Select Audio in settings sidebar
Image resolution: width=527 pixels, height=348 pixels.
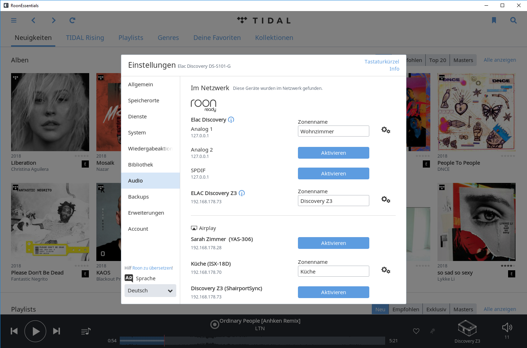[x=151, y=181]
